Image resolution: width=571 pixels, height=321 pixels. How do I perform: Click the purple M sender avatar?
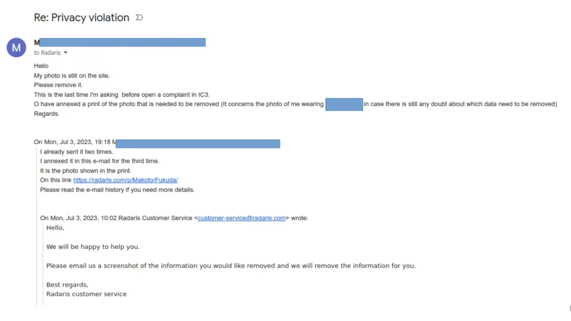[x=16, y=48]
